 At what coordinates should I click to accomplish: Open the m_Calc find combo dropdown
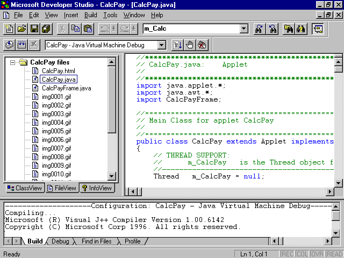[x=243, y=28]
